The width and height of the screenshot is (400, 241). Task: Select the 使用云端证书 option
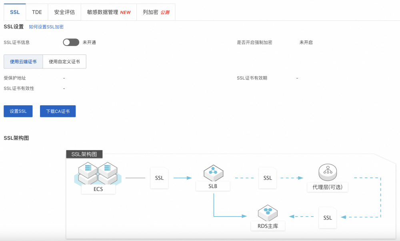coord(23,62)
